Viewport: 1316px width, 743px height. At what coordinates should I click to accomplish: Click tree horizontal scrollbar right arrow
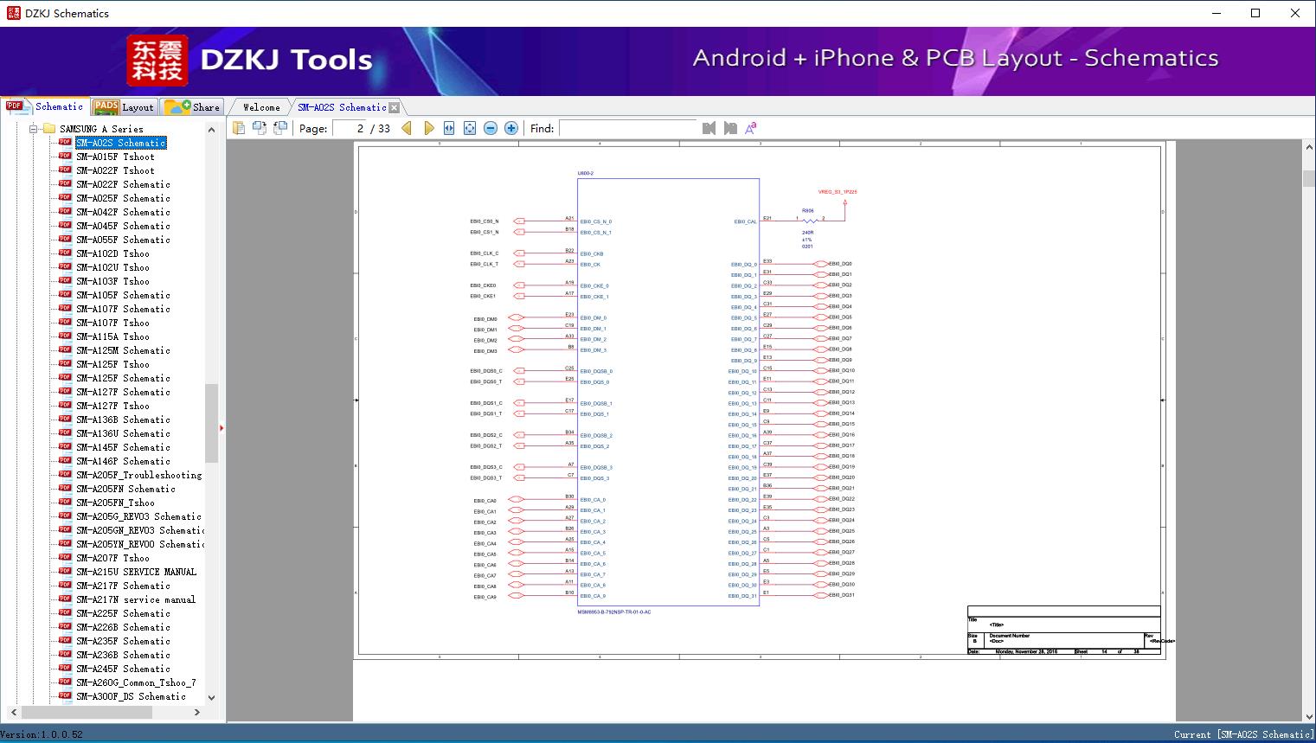click(196, 712)
